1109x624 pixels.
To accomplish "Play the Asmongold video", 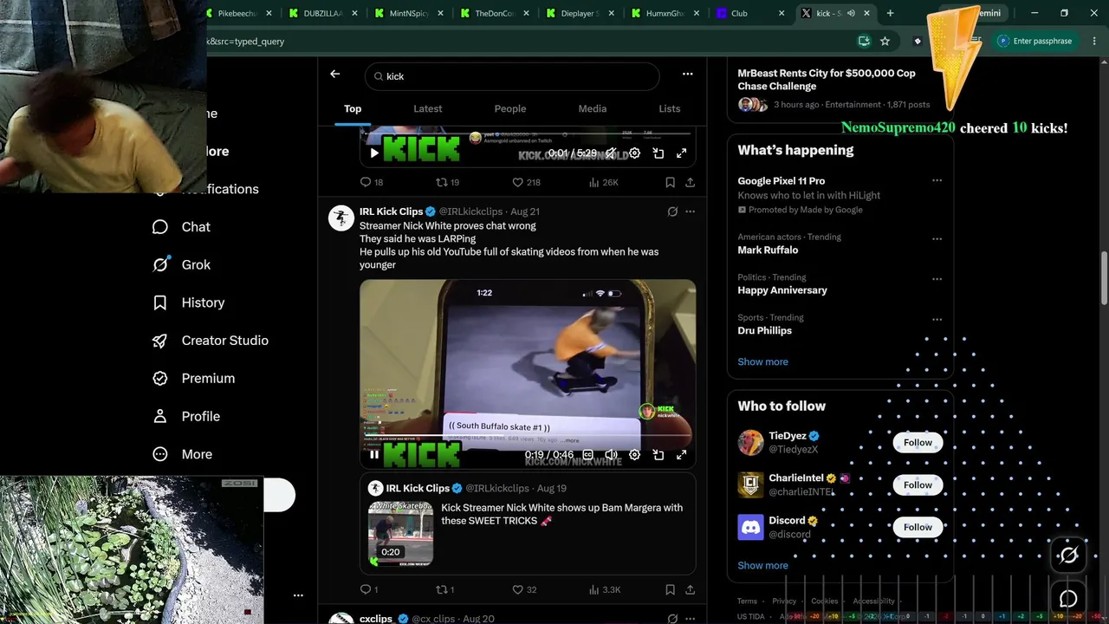I will pos(374,153).
